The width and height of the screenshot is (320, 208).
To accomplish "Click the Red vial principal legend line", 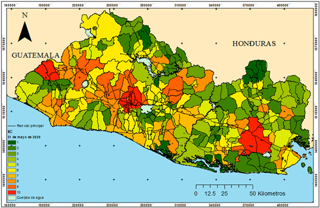I will [11, 126].
